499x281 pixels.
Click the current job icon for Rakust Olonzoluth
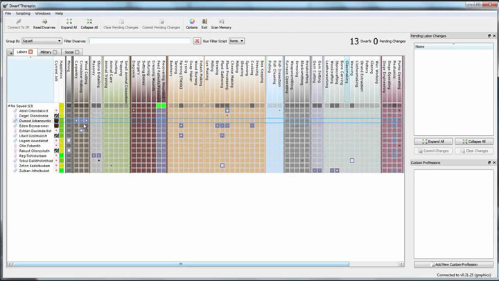(56, 151)
